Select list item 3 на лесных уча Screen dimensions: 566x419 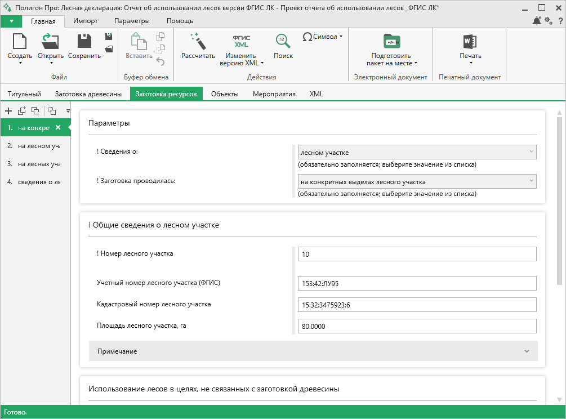pyautogui.click(x=35, y=164)
